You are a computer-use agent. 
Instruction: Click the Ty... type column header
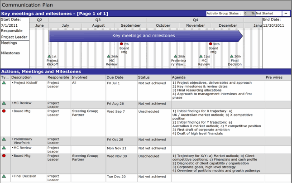point(5,77)
